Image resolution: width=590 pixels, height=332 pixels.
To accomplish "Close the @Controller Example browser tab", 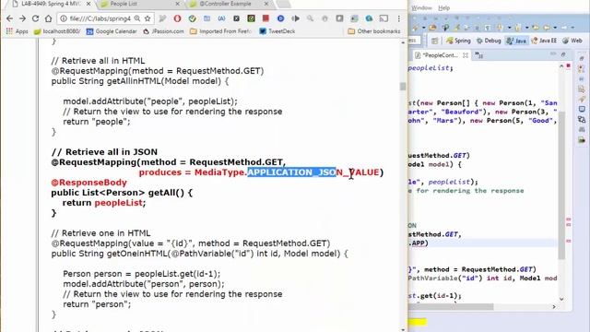I will 266,4.
